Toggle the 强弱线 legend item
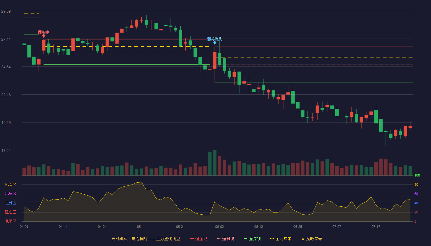431x246 pixels. pyautogui.click(x=225, y=239)
